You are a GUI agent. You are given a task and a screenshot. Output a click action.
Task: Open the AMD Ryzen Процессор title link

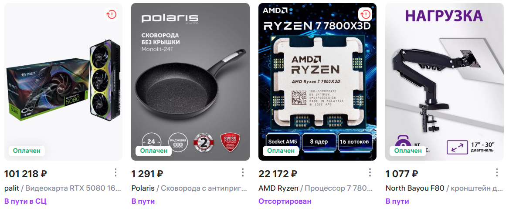pyautogui.click(x=316, y=188)
